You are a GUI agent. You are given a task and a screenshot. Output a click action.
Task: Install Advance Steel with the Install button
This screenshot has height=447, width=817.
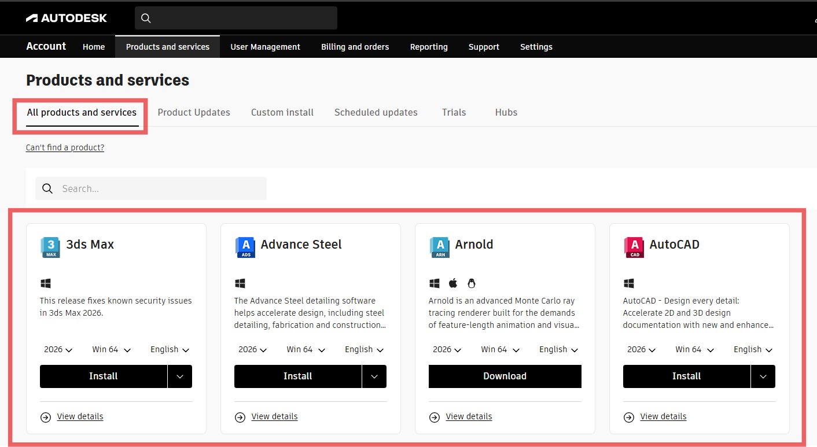coord(297,376)
